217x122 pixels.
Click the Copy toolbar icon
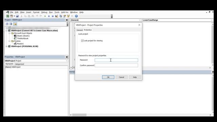25,16
